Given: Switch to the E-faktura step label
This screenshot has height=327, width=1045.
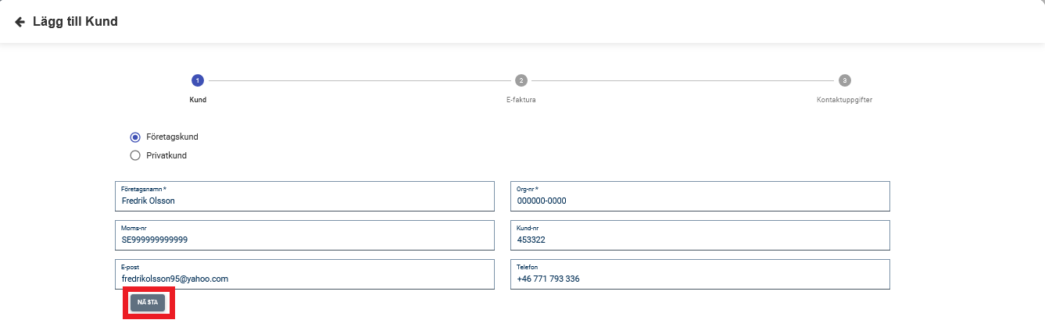Looking at the screenshot, I should coord(521,100).
